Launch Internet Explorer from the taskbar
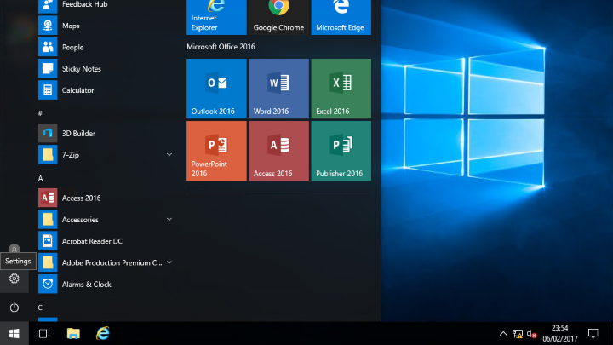The width and height of the screenshot is (613, 345). pyautogui.click(x=103, y=333)
